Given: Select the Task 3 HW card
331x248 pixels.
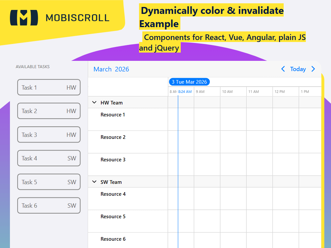Looking at the screenshot, I should tap(49, 135).
